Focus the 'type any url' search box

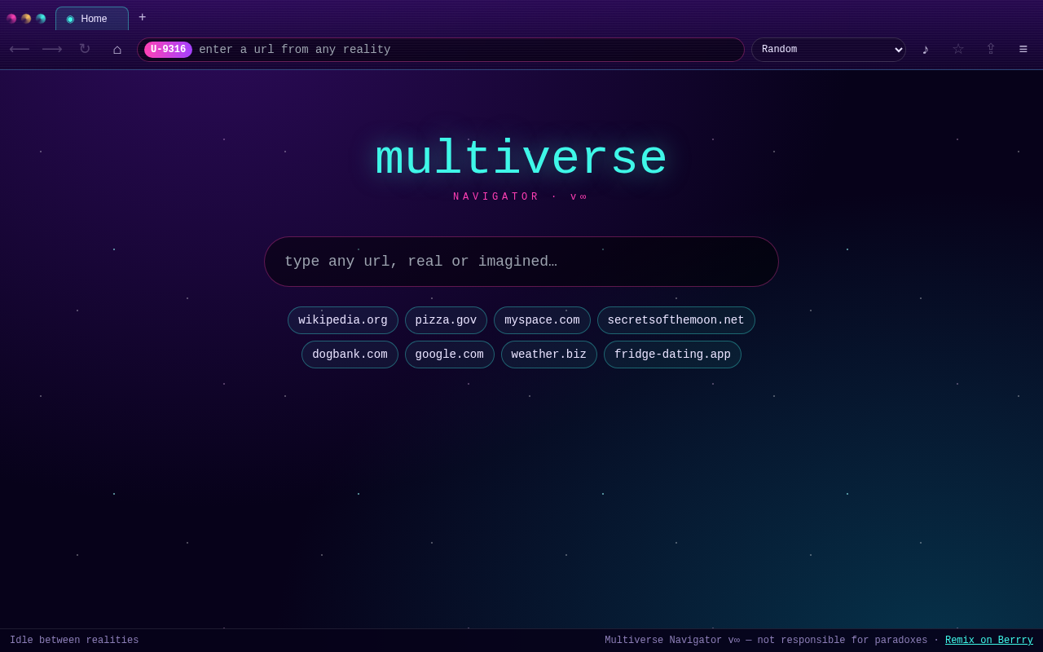point(521,262)
